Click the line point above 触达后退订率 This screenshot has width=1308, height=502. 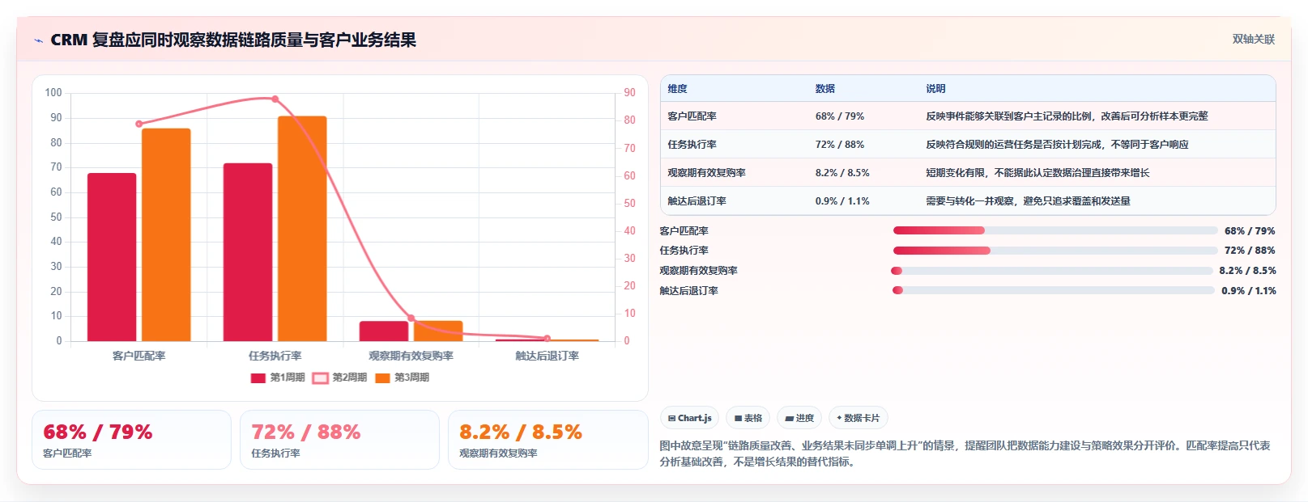547,339
